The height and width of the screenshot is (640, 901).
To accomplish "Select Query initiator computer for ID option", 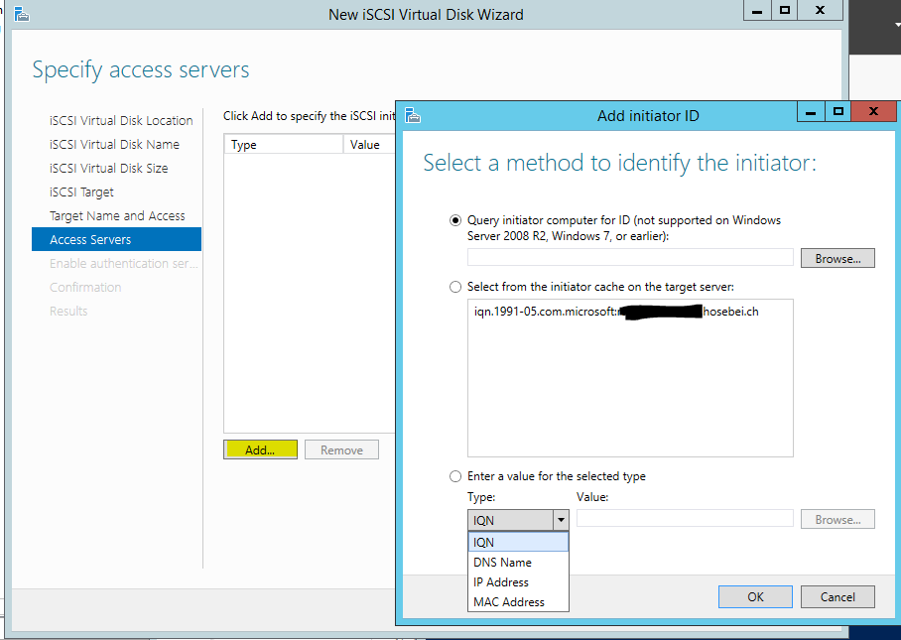I will tap(455, 220).
